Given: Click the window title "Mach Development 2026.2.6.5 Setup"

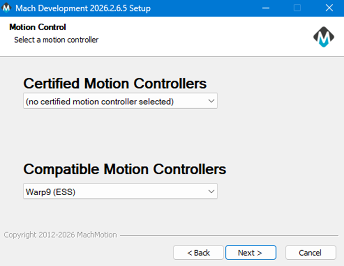Looking at the screenshot, I should (83, 8).
